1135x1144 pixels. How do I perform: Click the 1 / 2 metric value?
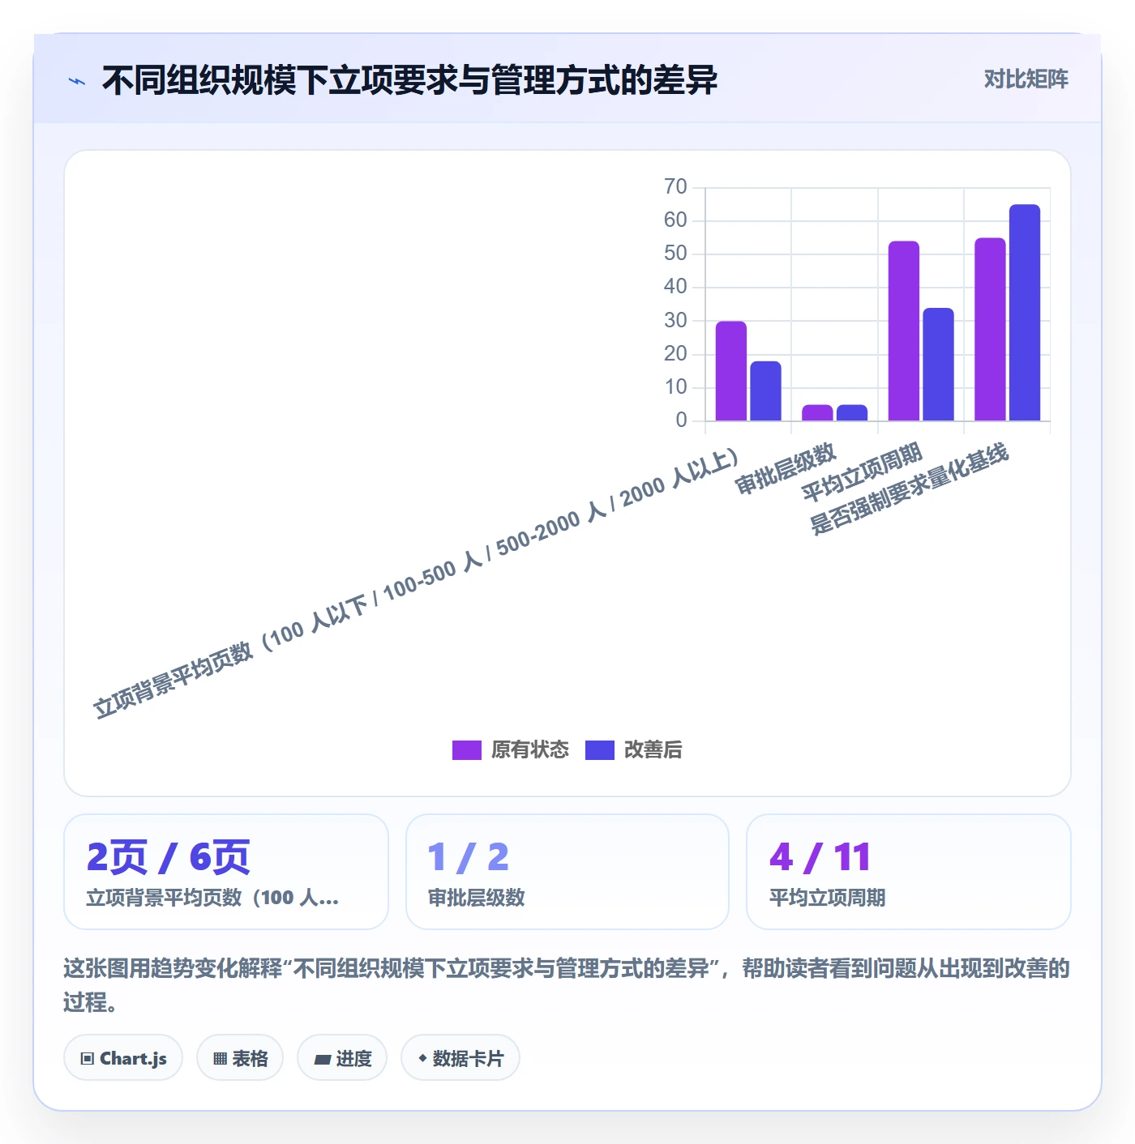point(469,857)
